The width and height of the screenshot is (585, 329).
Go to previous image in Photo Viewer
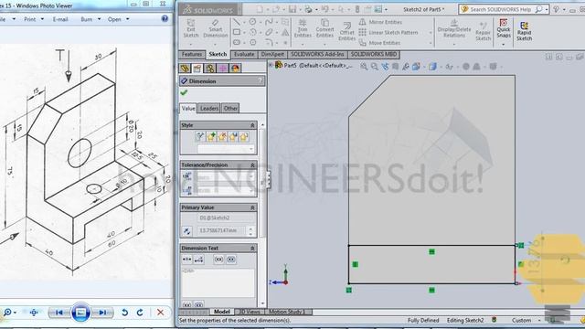click(58, 313)
